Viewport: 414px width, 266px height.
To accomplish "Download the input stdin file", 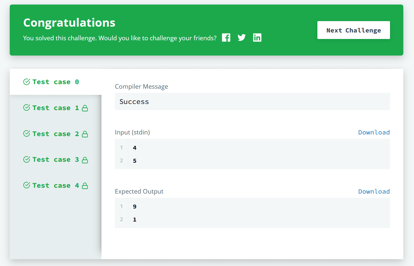I will (x=374, y=132).
